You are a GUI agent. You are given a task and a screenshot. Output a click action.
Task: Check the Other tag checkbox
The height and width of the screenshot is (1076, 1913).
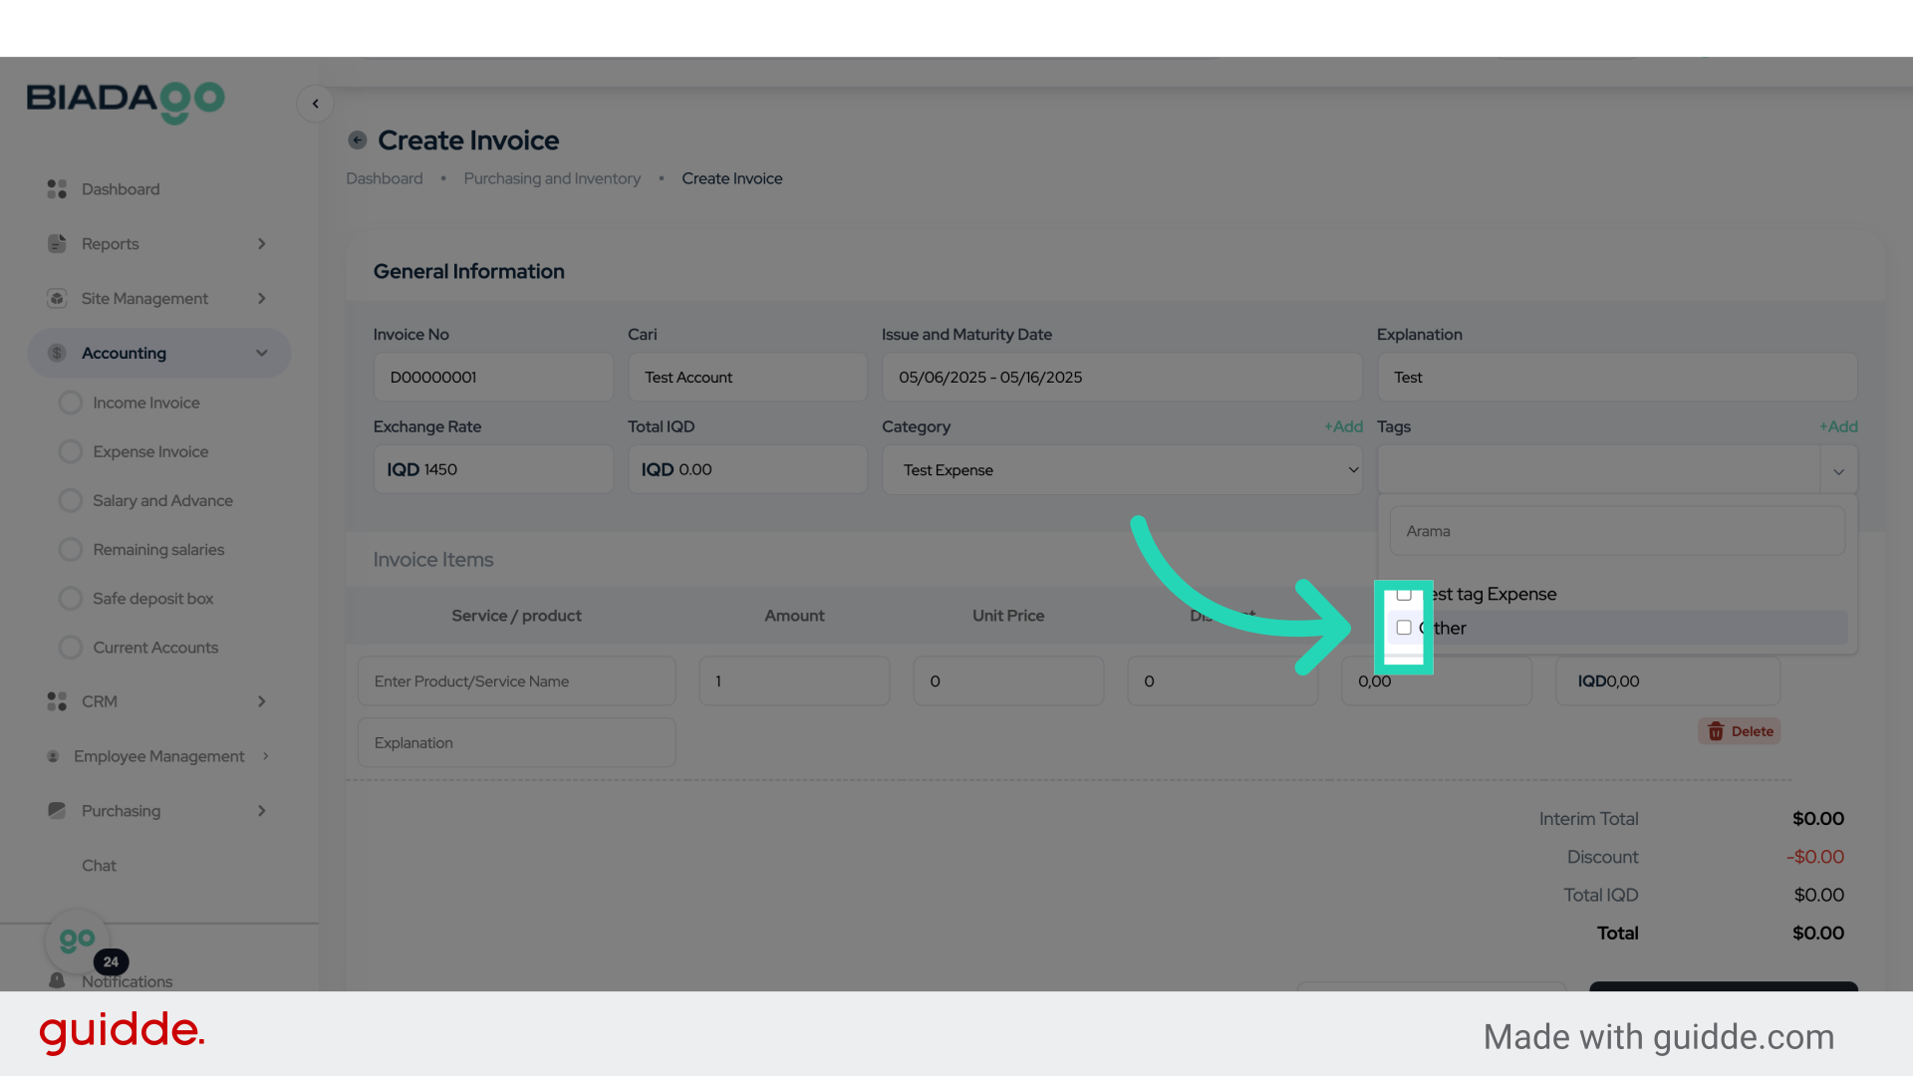[x=1404, y=628]
